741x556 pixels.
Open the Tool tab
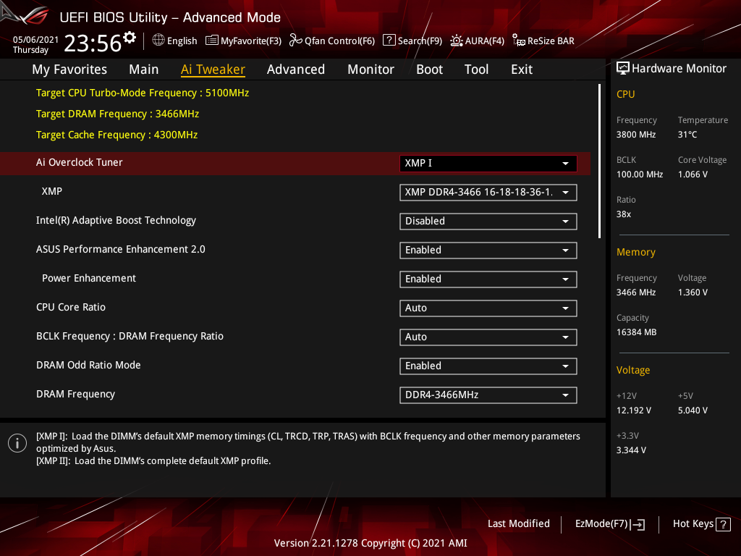click(x=476, y=69)
